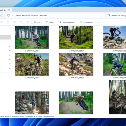Open the Search options dropdown
This screenshot has height=126, width=126.
[68, 22]
